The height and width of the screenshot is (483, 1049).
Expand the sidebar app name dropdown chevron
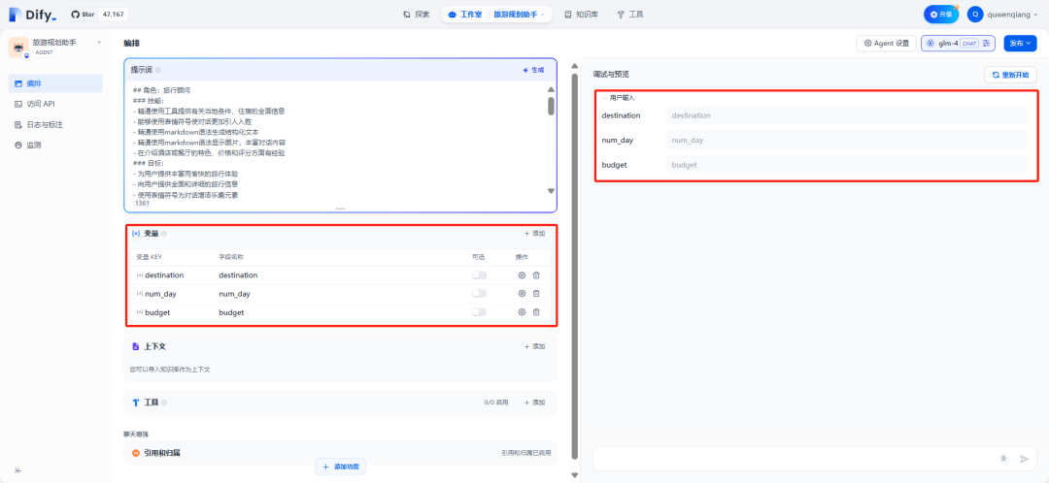[99, 42]
